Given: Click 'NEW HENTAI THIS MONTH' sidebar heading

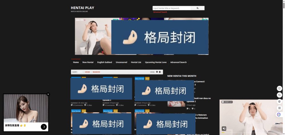Looking at the screenshot, I should [x=182, y=76].
